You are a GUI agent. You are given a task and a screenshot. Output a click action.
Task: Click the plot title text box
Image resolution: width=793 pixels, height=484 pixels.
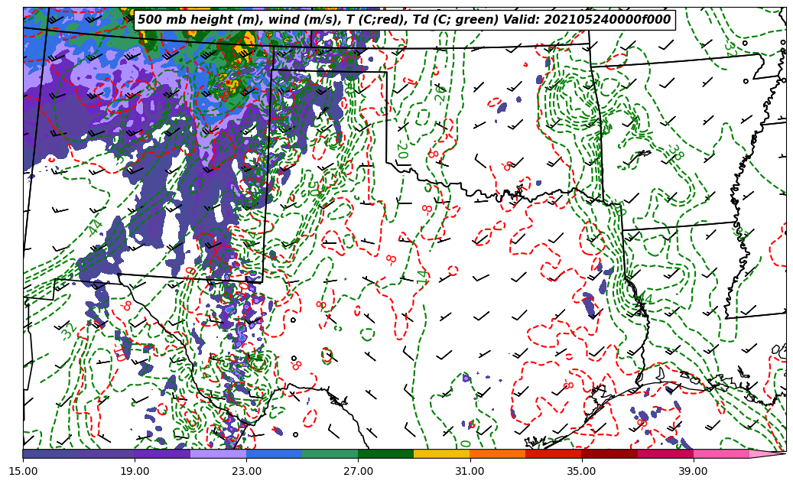click(404, 20)
